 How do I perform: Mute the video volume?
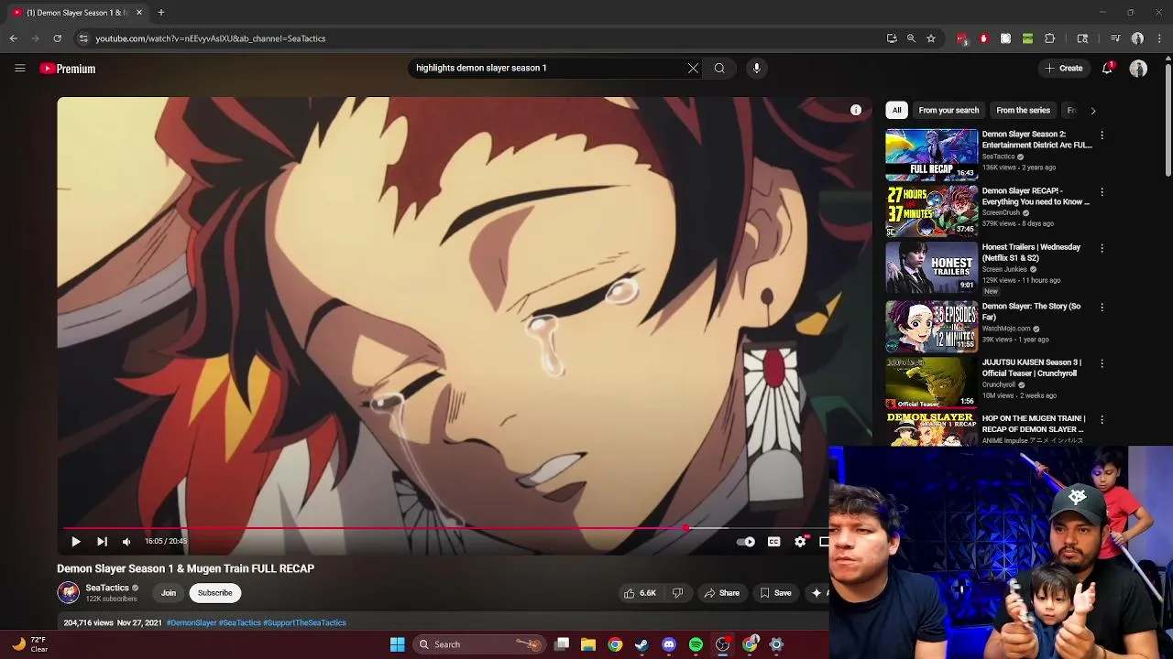(x=126, y=541)
